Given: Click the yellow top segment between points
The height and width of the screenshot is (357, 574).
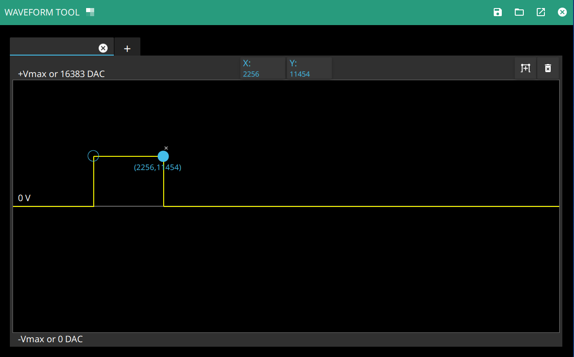Looking at the screenshot, I should (128, 156).
